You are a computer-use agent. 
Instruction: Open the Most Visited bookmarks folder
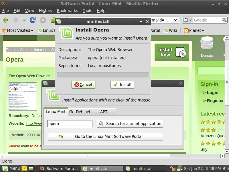tap(18, 30)
